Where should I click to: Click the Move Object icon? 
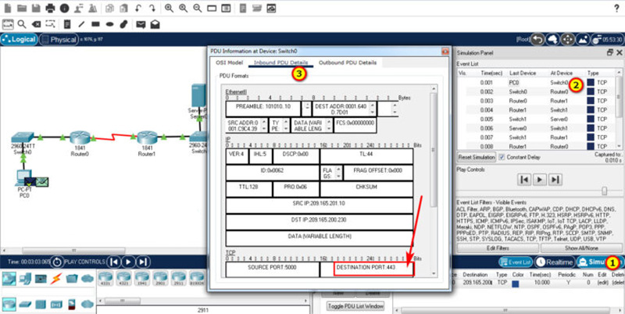click(568, 40)
